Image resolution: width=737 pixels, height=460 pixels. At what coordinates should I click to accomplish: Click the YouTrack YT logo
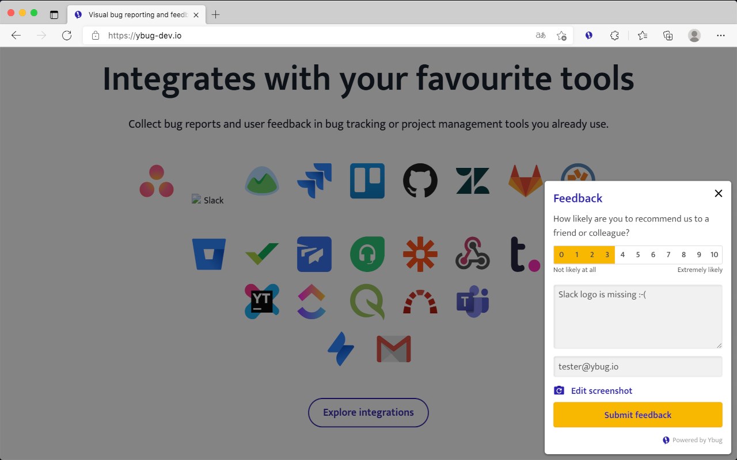point(262,301)
